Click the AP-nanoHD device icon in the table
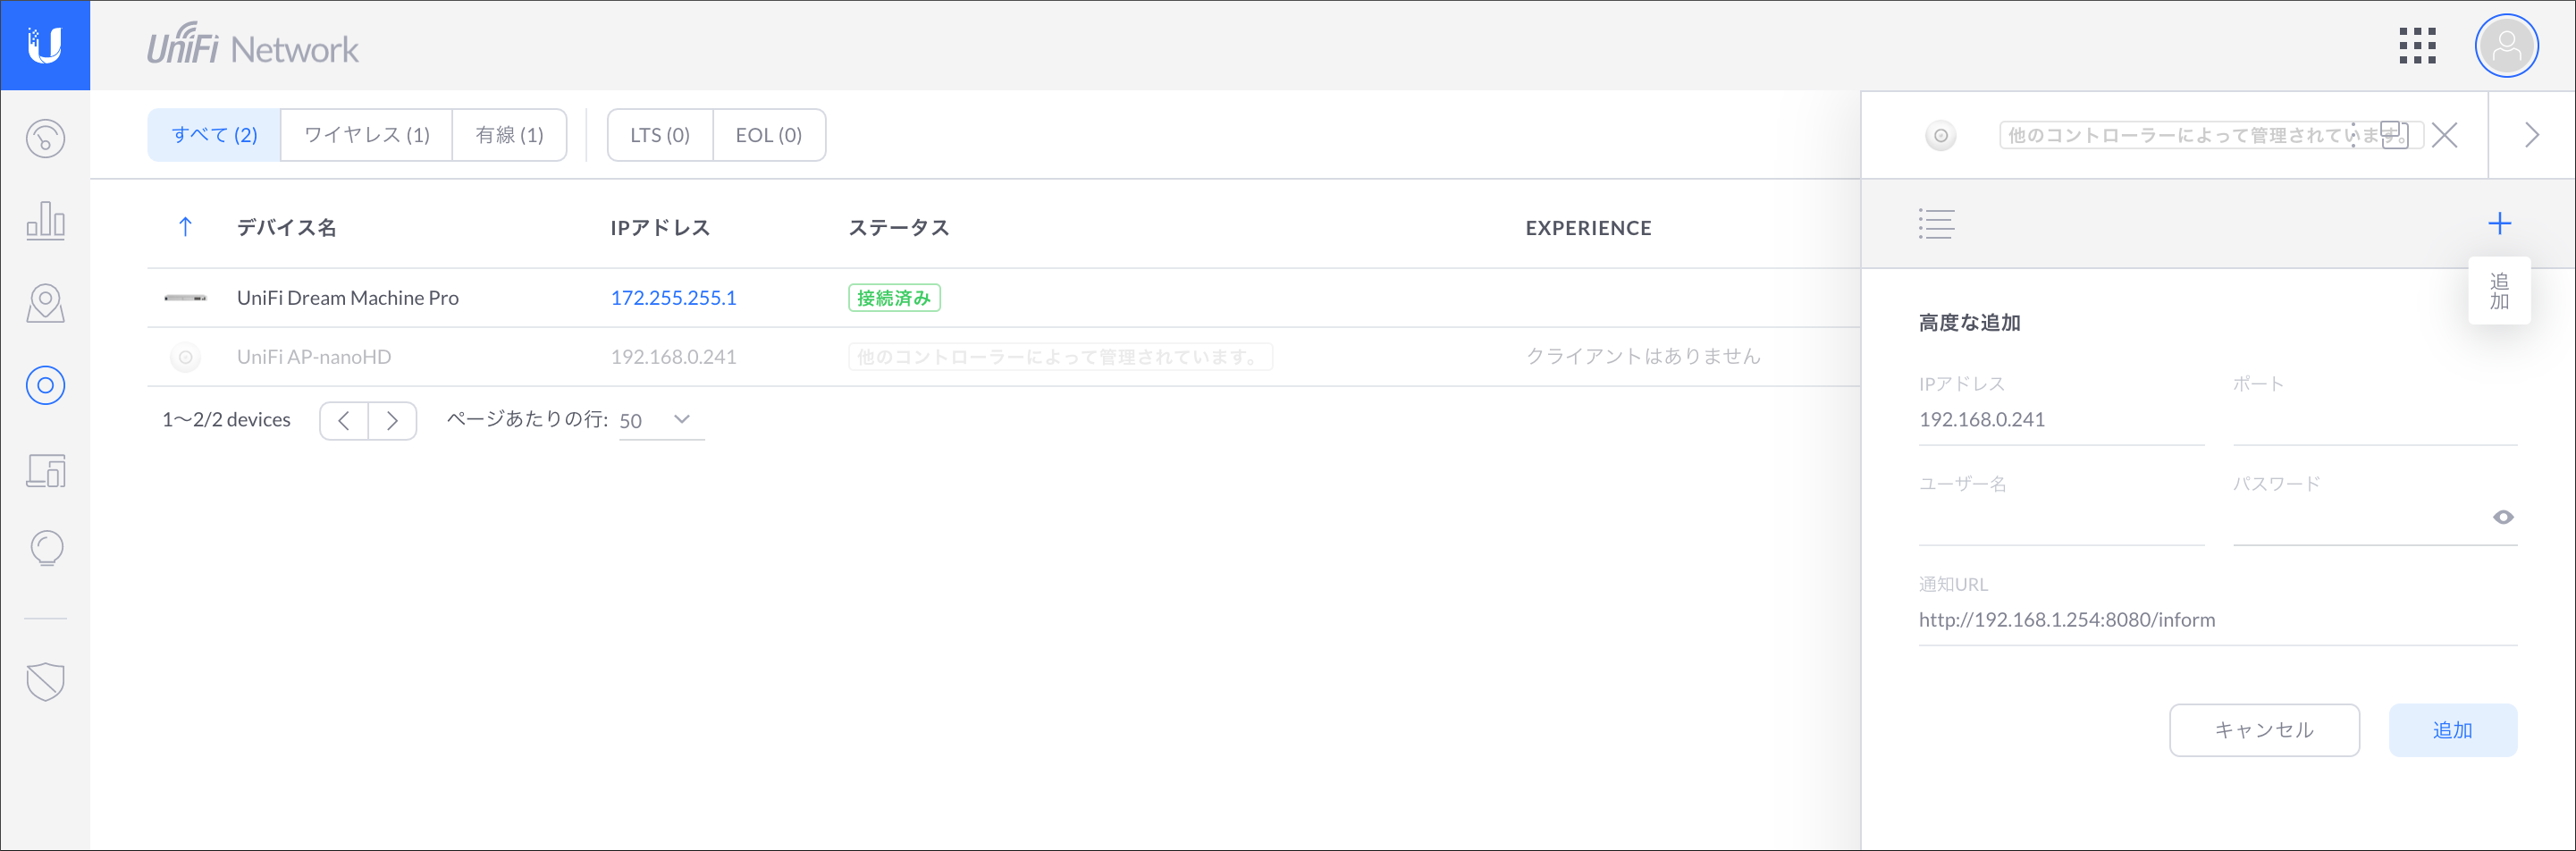Screen dimensions: 2576x851 [x=185, y=357]
